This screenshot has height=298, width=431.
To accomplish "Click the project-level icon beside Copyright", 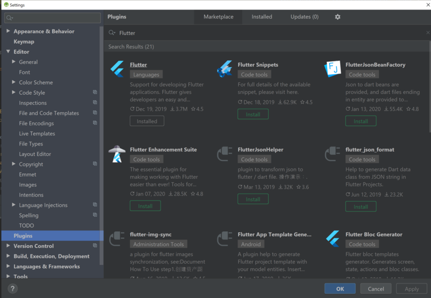I will tap(95, 163).
